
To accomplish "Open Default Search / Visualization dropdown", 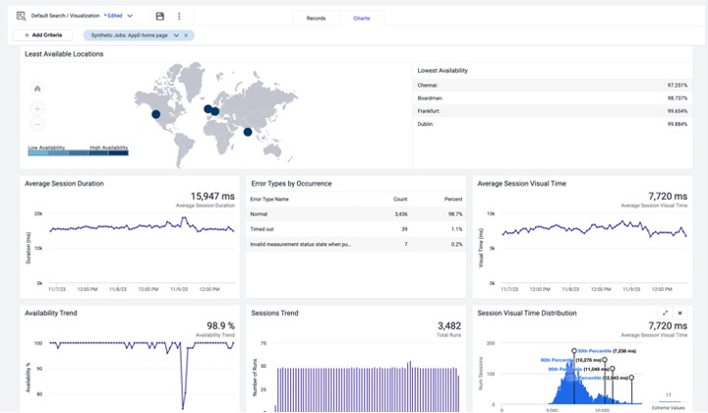I will point(130,16).
